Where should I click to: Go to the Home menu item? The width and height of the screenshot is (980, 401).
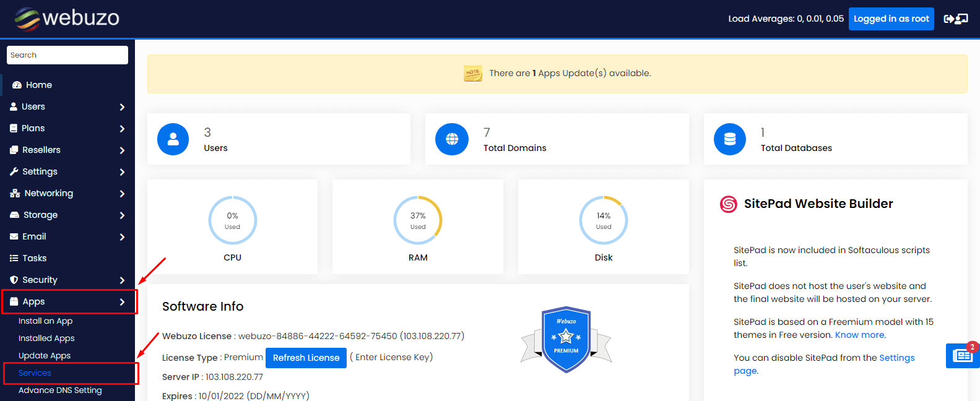tap(38, 85)
